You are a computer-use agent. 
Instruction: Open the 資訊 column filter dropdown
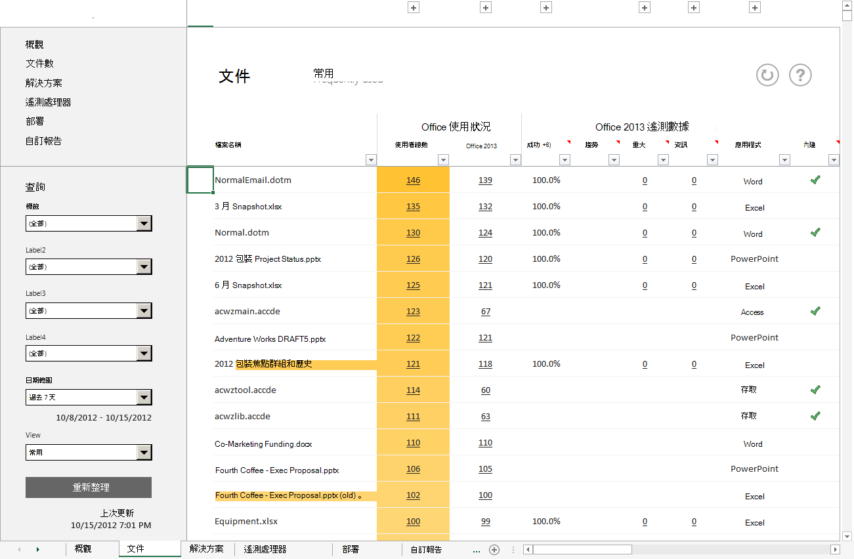712,159
